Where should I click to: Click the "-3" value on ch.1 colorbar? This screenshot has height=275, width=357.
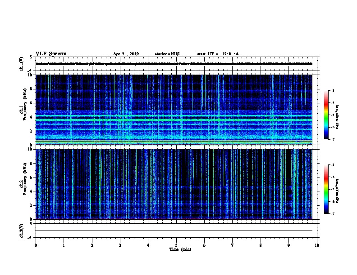332,90
